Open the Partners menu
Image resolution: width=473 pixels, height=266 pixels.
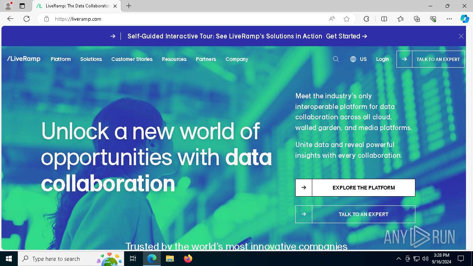click(206, 59)
